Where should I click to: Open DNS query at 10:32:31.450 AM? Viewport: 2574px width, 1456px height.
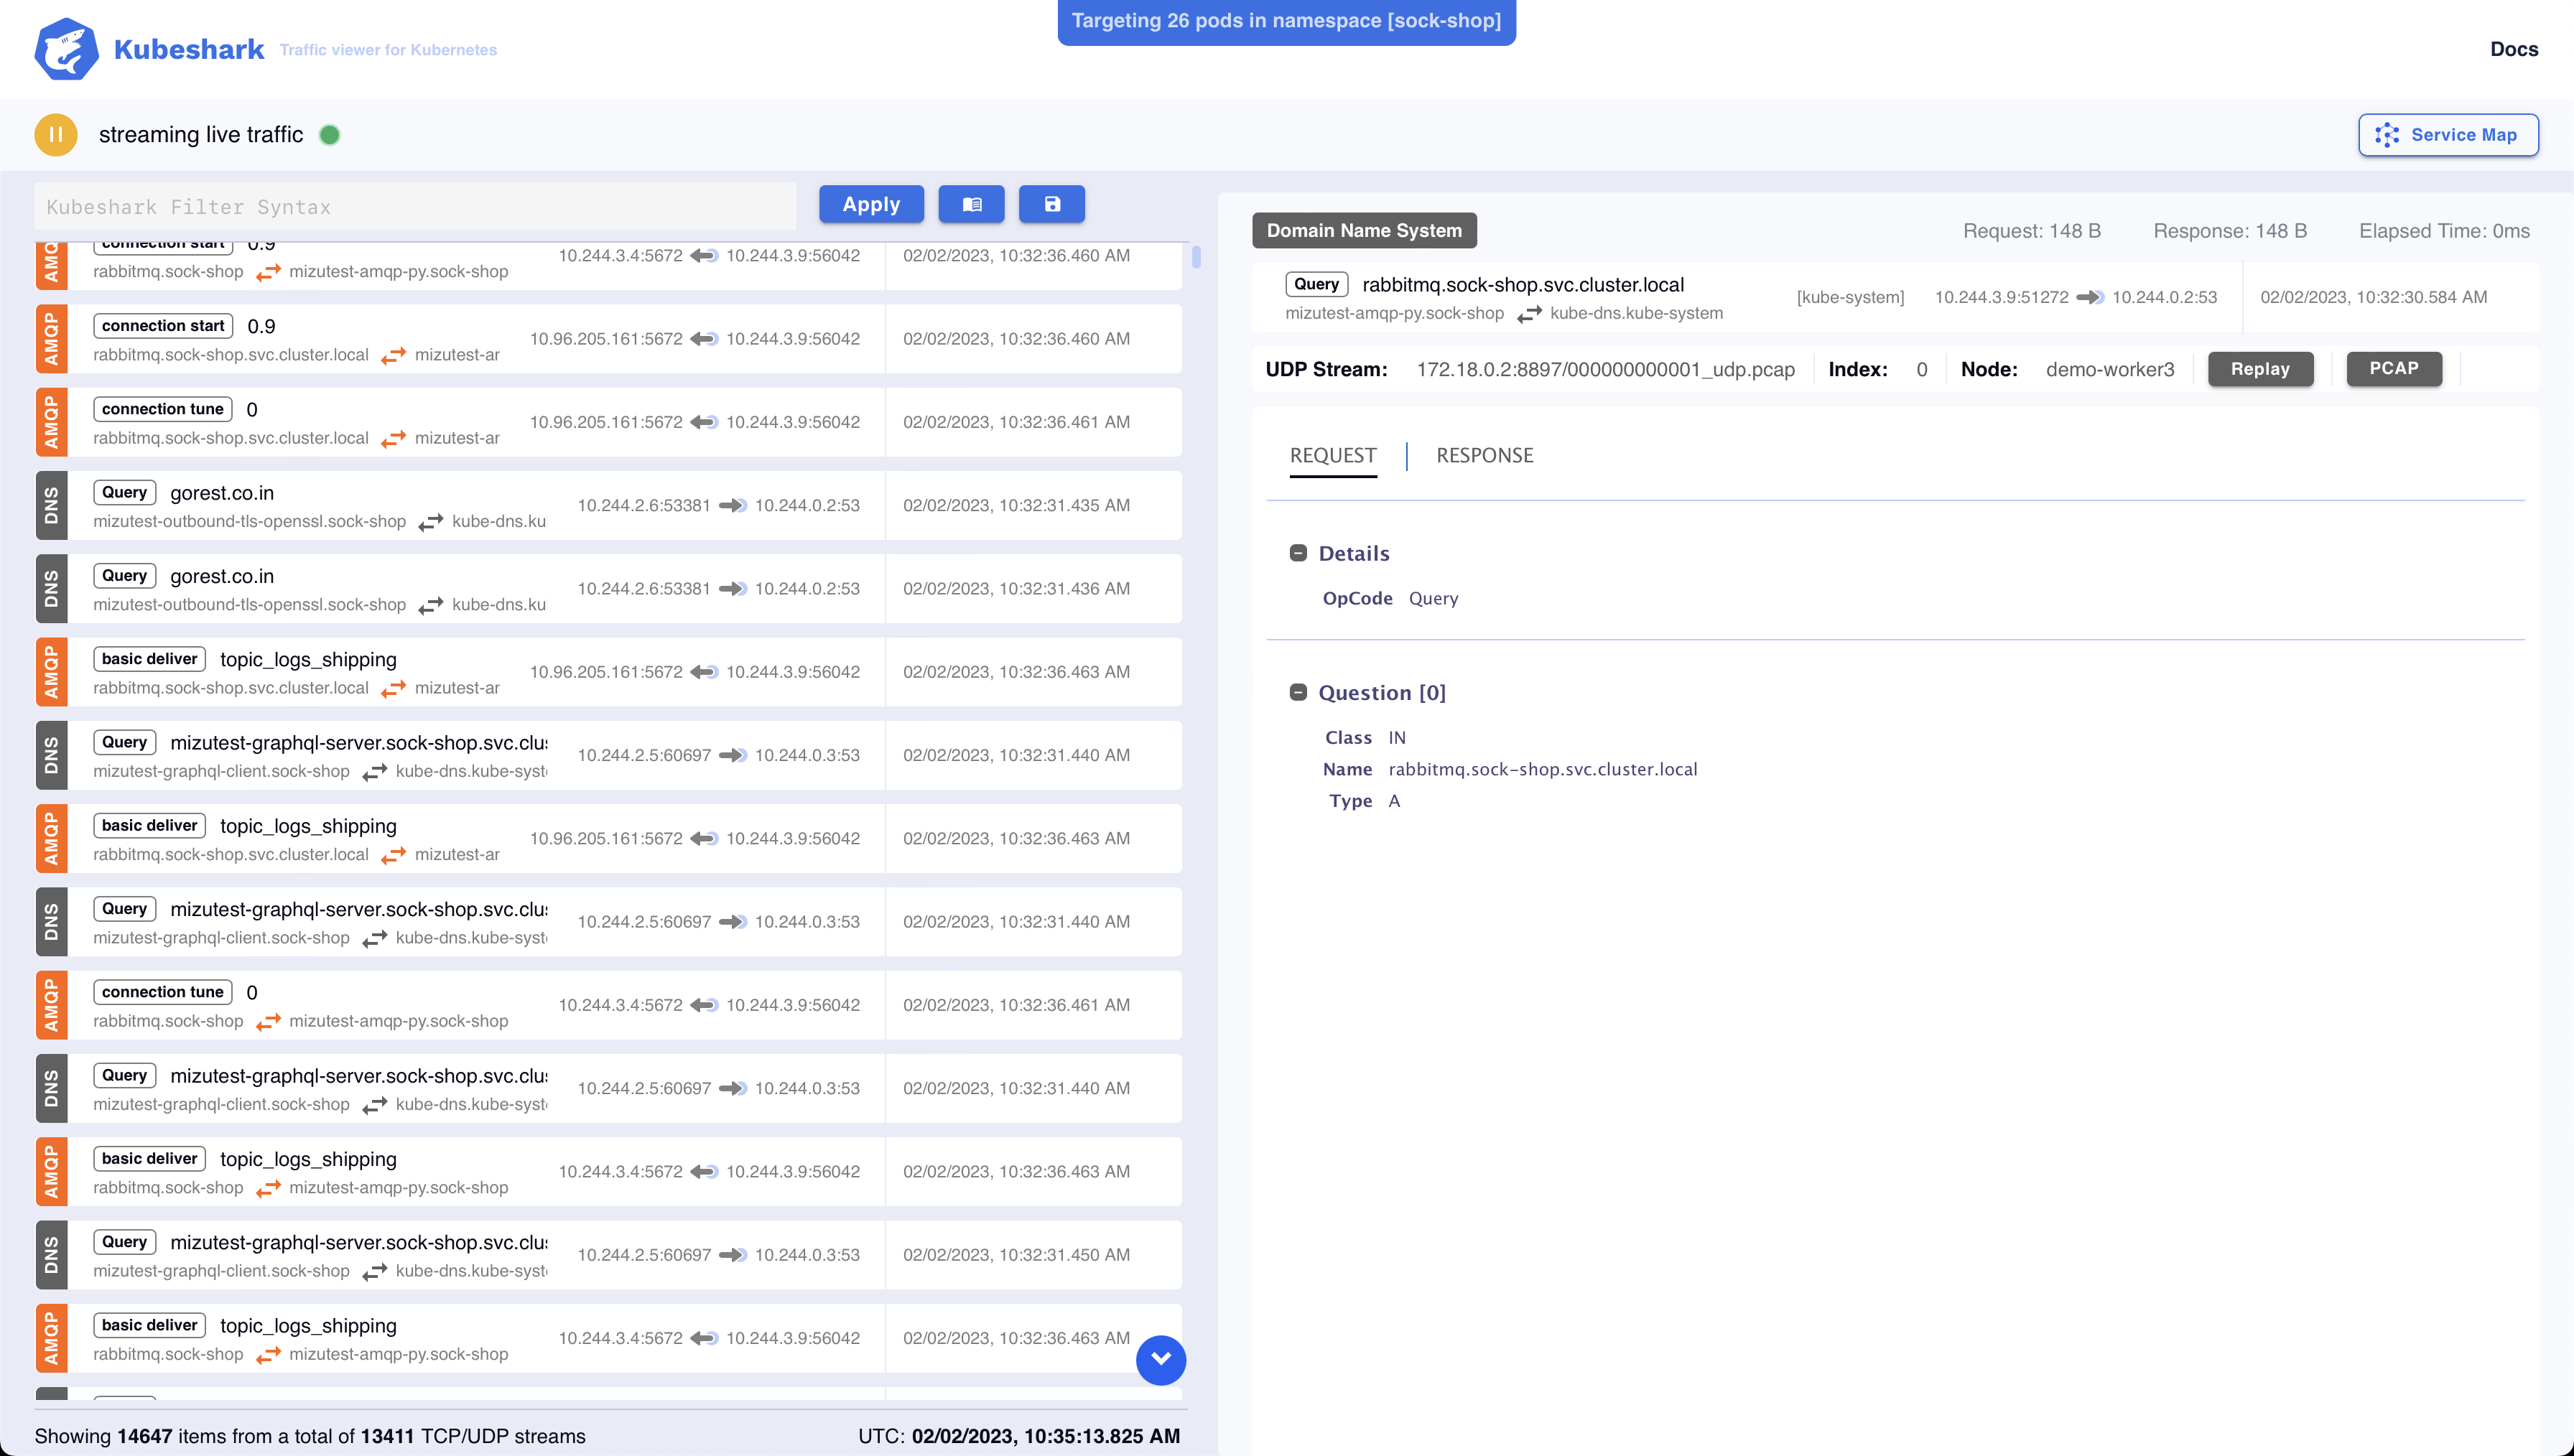pyautogui.click(x=609, y=1255)
